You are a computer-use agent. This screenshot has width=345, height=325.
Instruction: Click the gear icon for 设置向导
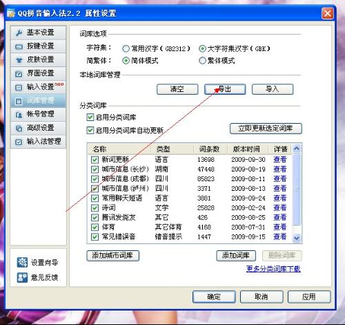(22, 262)
